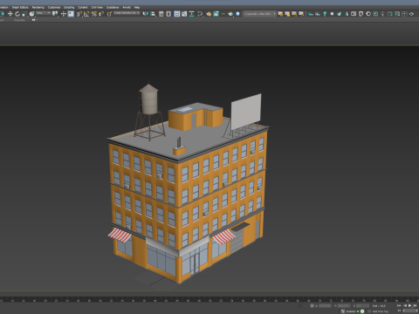Open the Content menu

(83, 7)
